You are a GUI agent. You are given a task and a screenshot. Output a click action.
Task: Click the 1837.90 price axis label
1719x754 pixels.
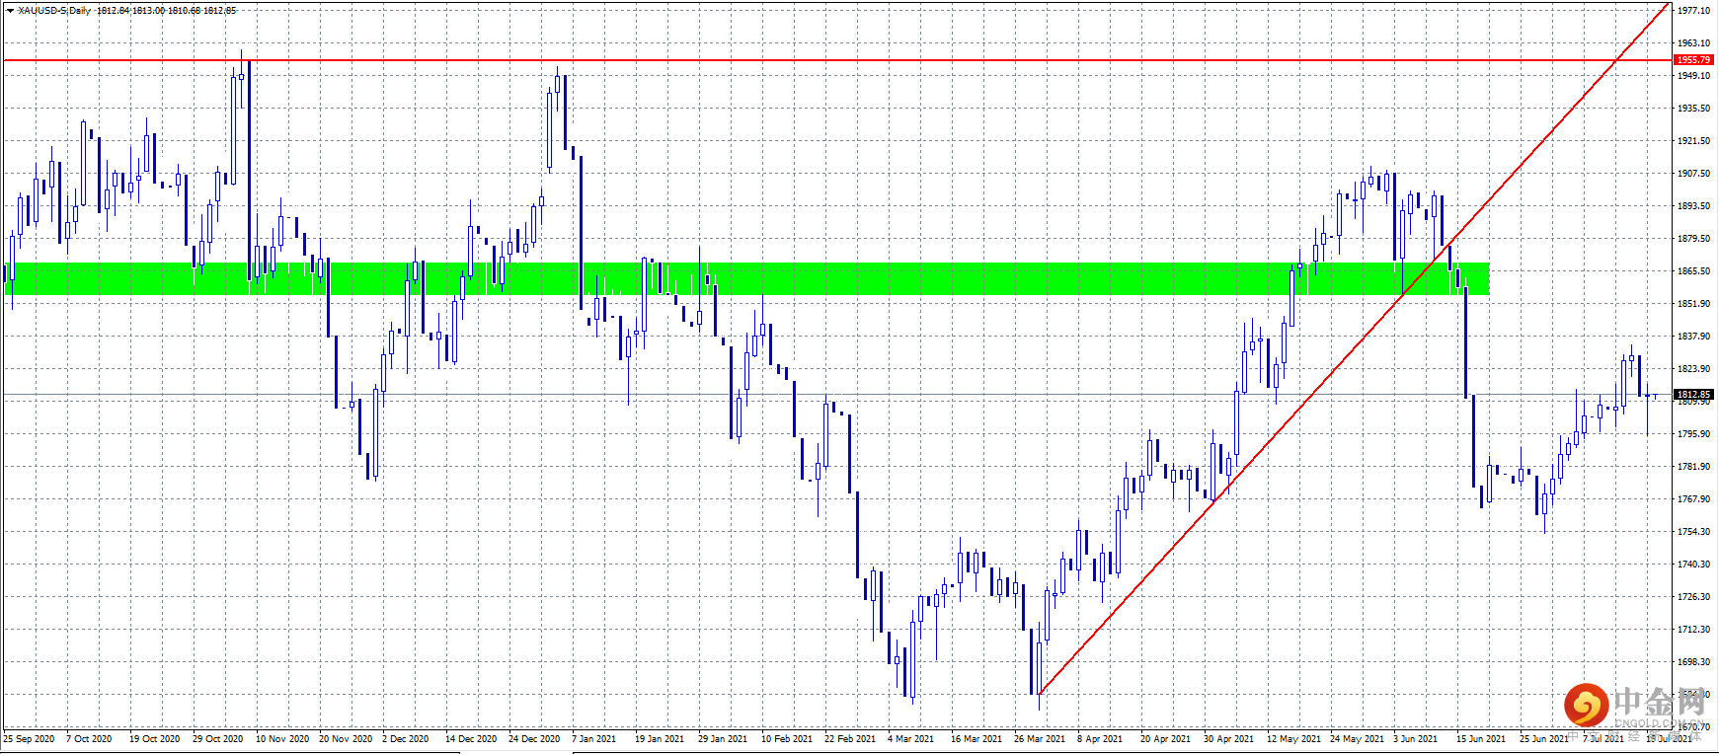pos(1693,337)
